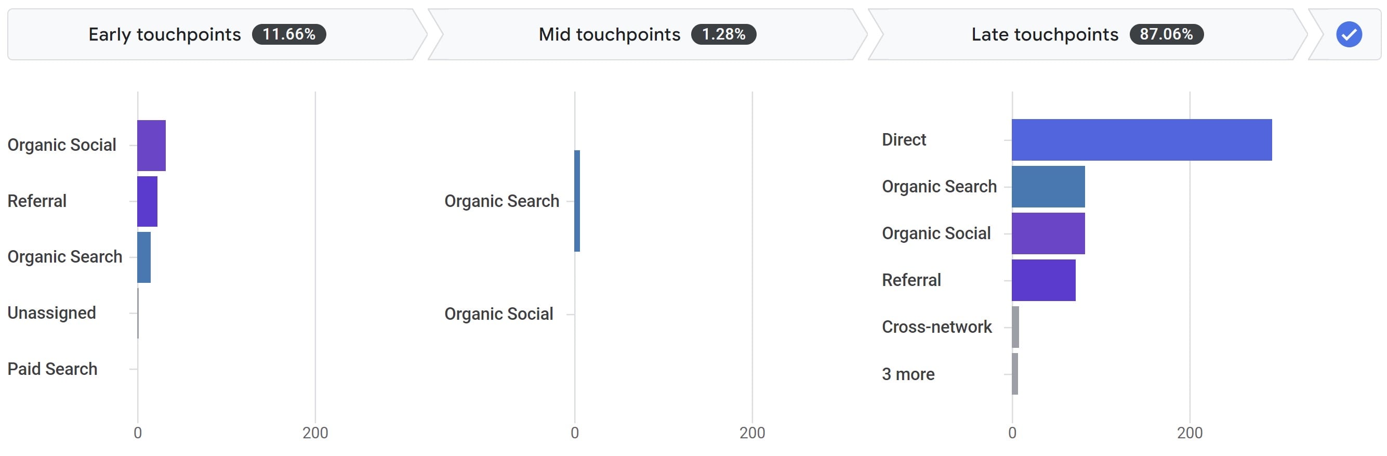1387x456 pixels.
Task: Click the Referral bar in Early touchpoints
Action: pyautogui.click(x=147, y=202)
